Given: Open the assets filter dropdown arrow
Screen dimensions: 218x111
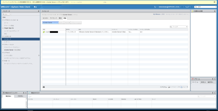Looking at the screenshot, I should coord(187,27).
